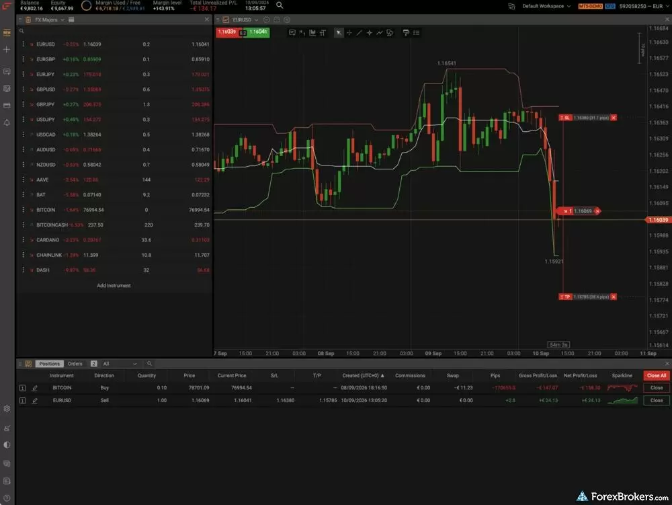Open row menu dots for BITCOIN in watchlist

pyautogui.click(x=23, y=210)
